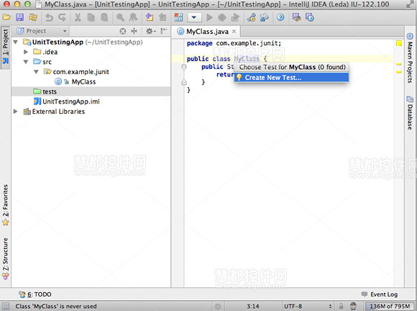Click the Debug bug icon
The width and height of the screenshot is (417, 311).
coord(222,17)
